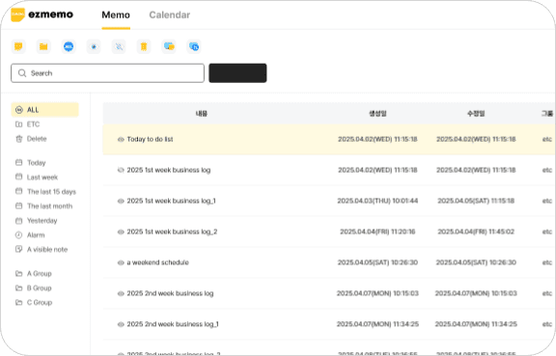556x356 pixels.
Task: Click into the Search input field
Action: (x=107, y=73)
